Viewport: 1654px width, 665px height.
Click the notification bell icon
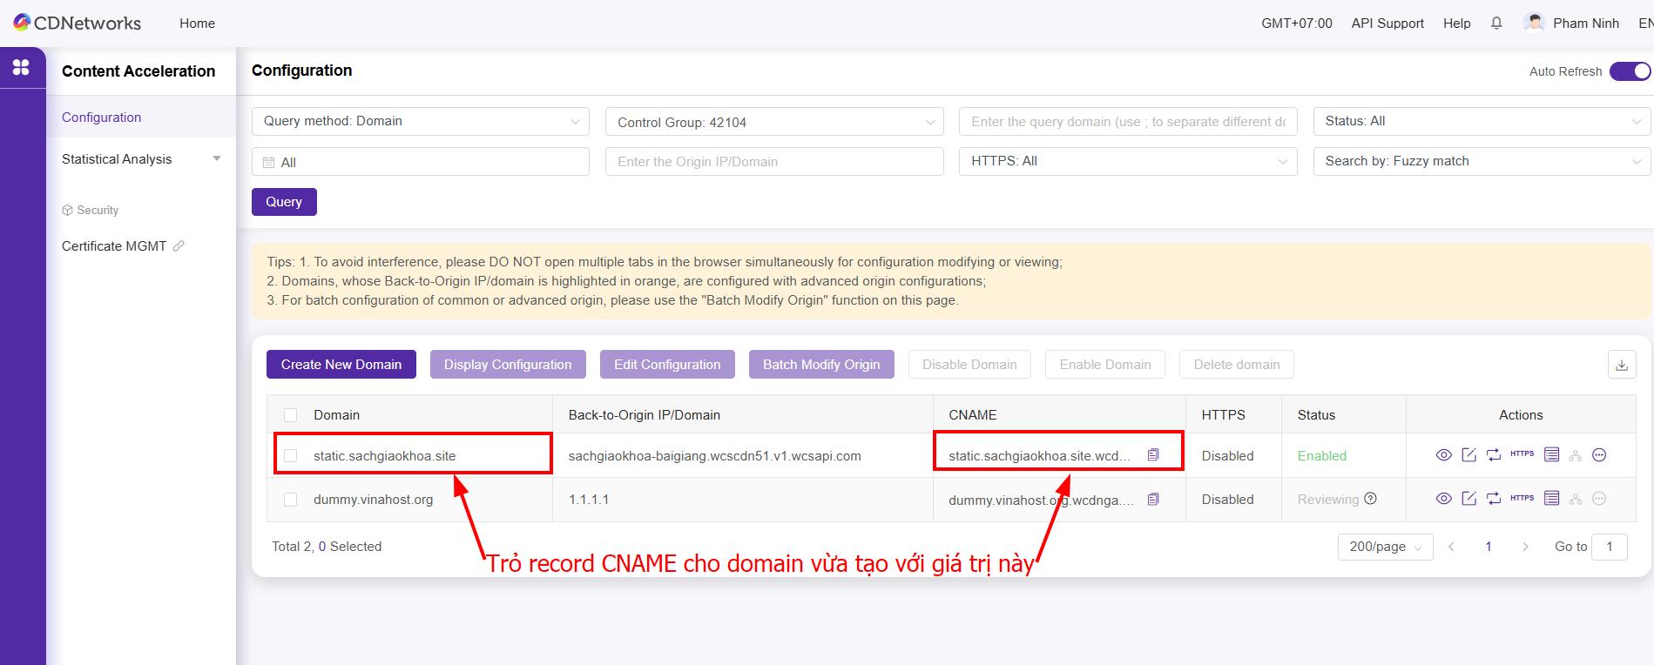tap(1496, 24)
